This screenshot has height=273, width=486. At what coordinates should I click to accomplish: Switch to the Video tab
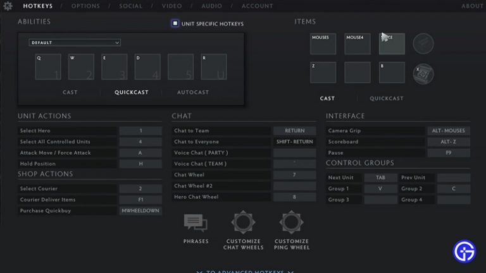[x=171, y=6]
